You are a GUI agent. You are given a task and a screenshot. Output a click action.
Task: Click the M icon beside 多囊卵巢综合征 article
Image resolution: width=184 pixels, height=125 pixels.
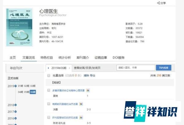88,90
